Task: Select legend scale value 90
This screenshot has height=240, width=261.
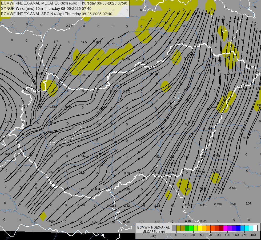Action: [x=219, y=235]
